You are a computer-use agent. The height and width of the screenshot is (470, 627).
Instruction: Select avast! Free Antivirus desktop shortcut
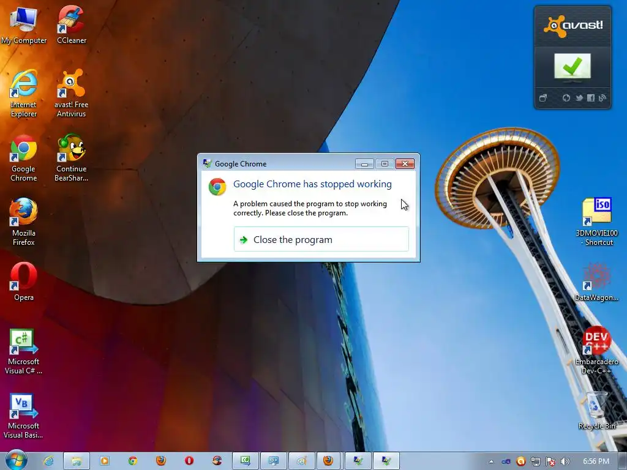pyautogui.click(x=71, y=94)
